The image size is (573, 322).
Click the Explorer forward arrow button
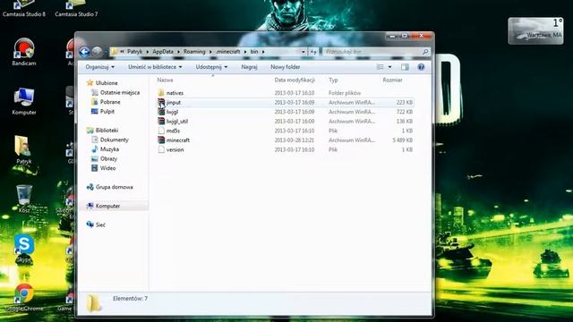tap(97, 52)
